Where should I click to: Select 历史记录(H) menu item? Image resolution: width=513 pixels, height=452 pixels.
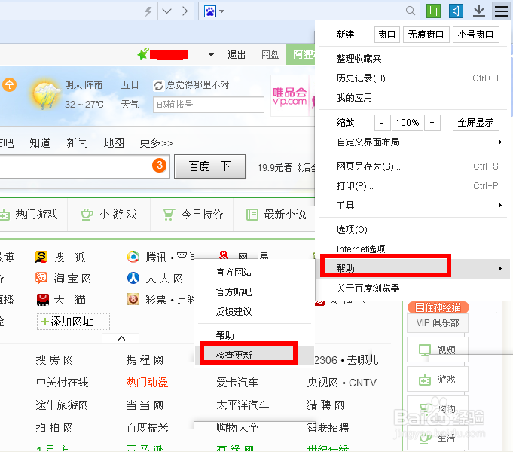pyautogui.click(x=412, y=78)
